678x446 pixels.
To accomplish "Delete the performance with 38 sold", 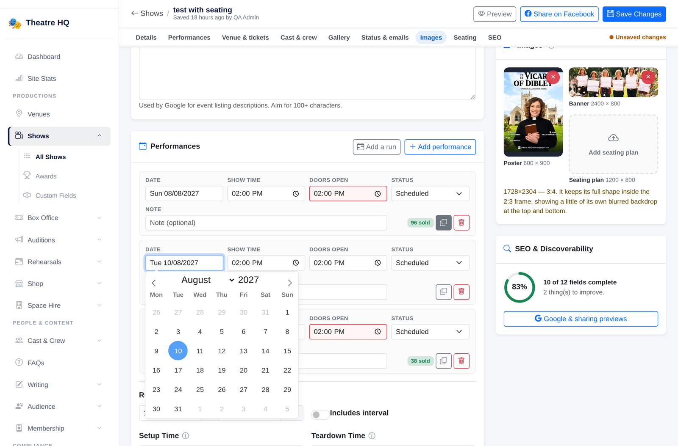I will [461, 361].
